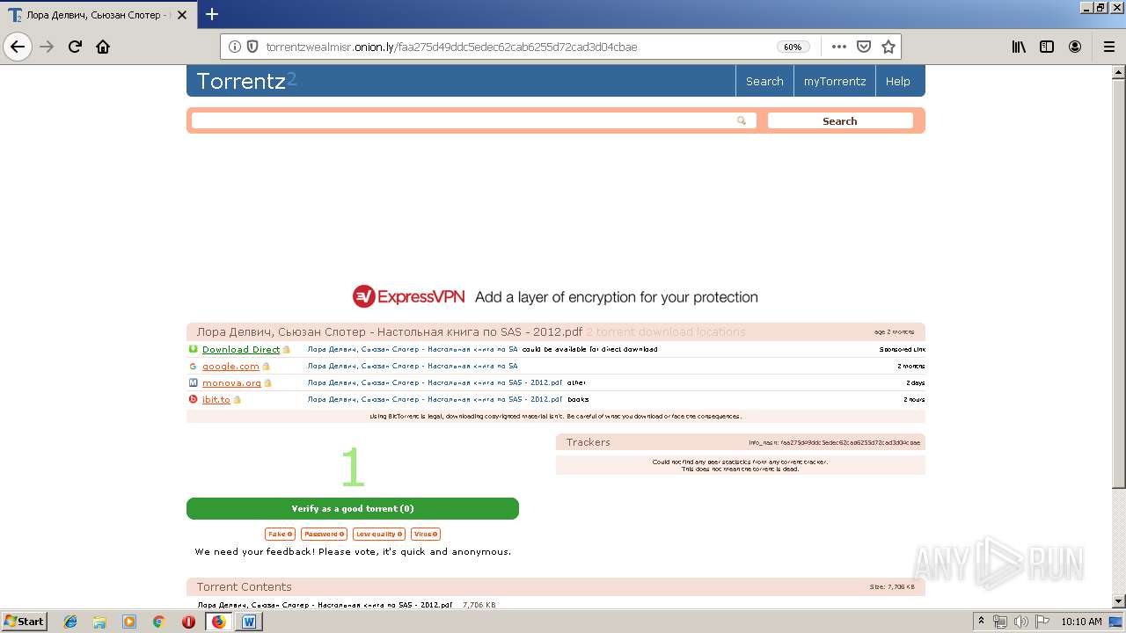Vote Password on this torrent
This screenshot has height=633, width=1126.
(x=324, y=534)
